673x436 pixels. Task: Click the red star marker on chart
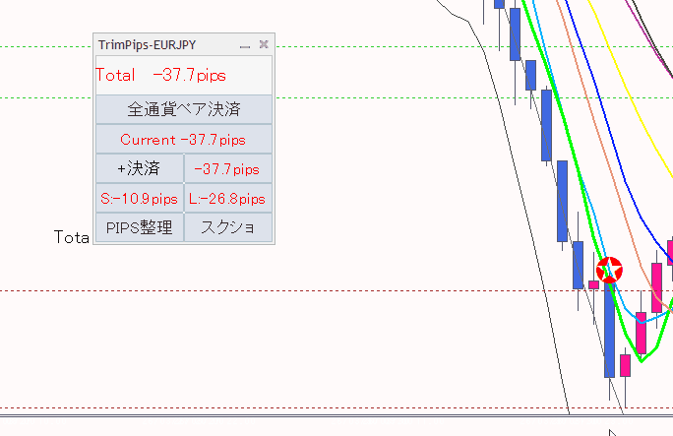point(610,270)
